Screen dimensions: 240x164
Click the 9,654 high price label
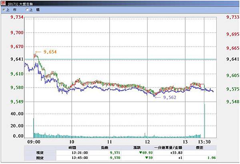pyautogui.click(x=50, y=52)
